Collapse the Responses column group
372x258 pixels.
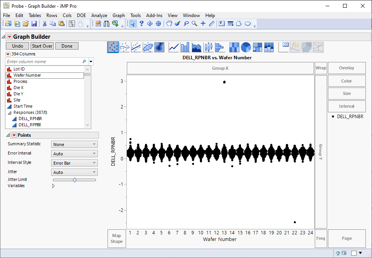click(10, 112)
